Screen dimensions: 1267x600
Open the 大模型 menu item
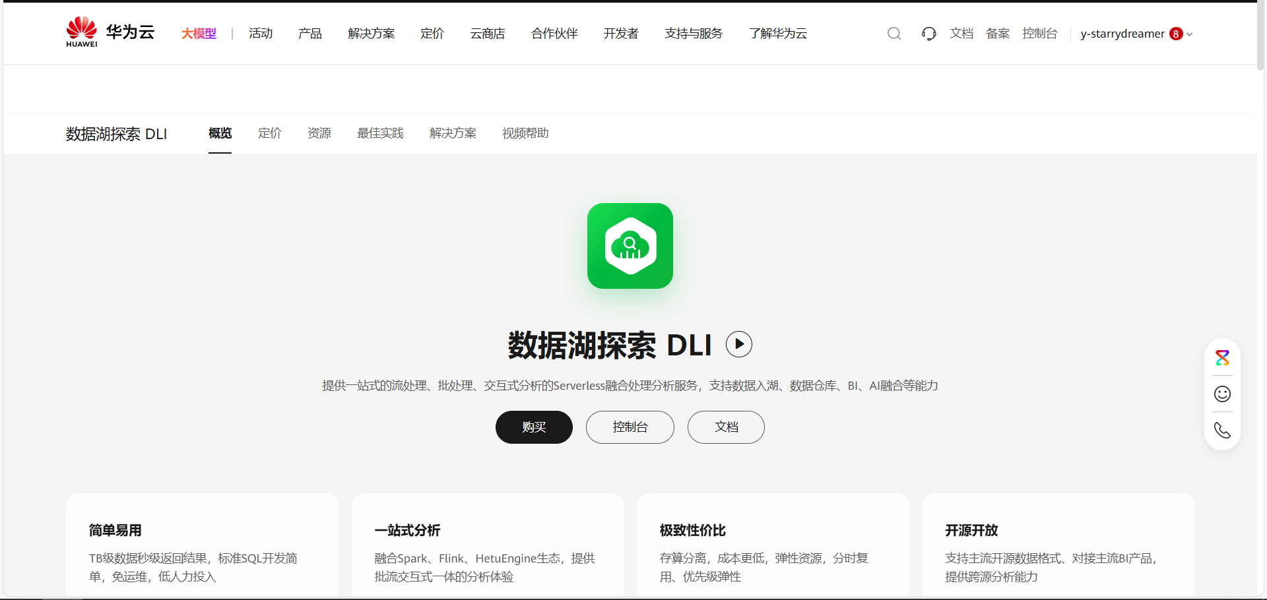pyautogui.click(x=199, y=34)
